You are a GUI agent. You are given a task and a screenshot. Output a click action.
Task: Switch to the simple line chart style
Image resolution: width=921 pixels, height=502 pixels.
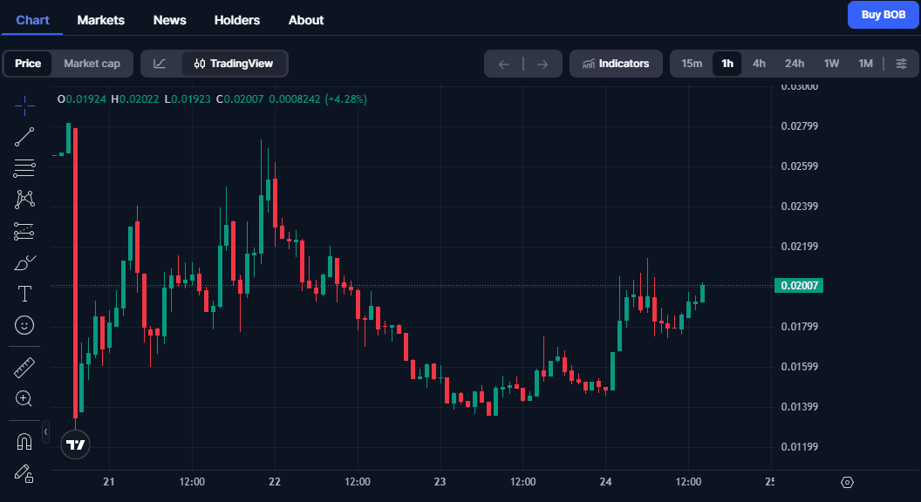point(159,63)
